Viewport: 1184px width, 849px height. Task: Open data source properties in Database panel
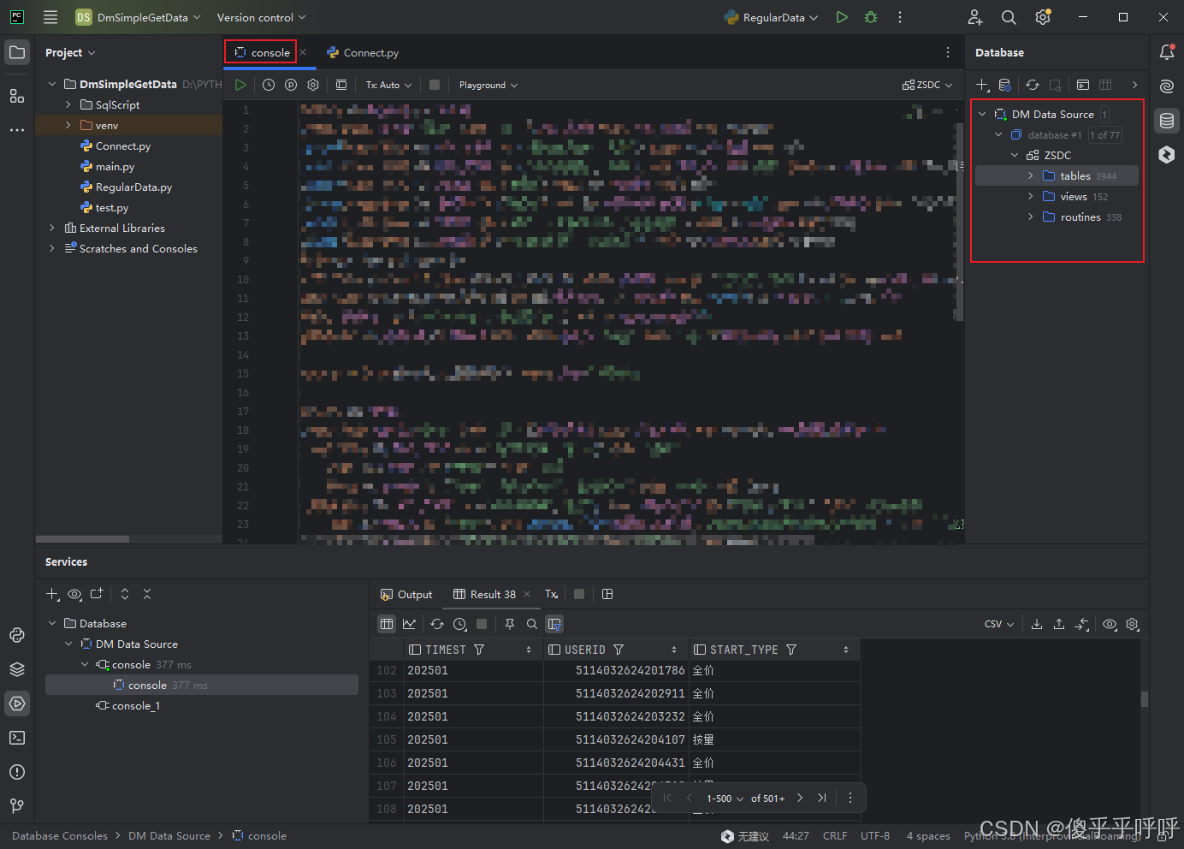point(1005,85)
